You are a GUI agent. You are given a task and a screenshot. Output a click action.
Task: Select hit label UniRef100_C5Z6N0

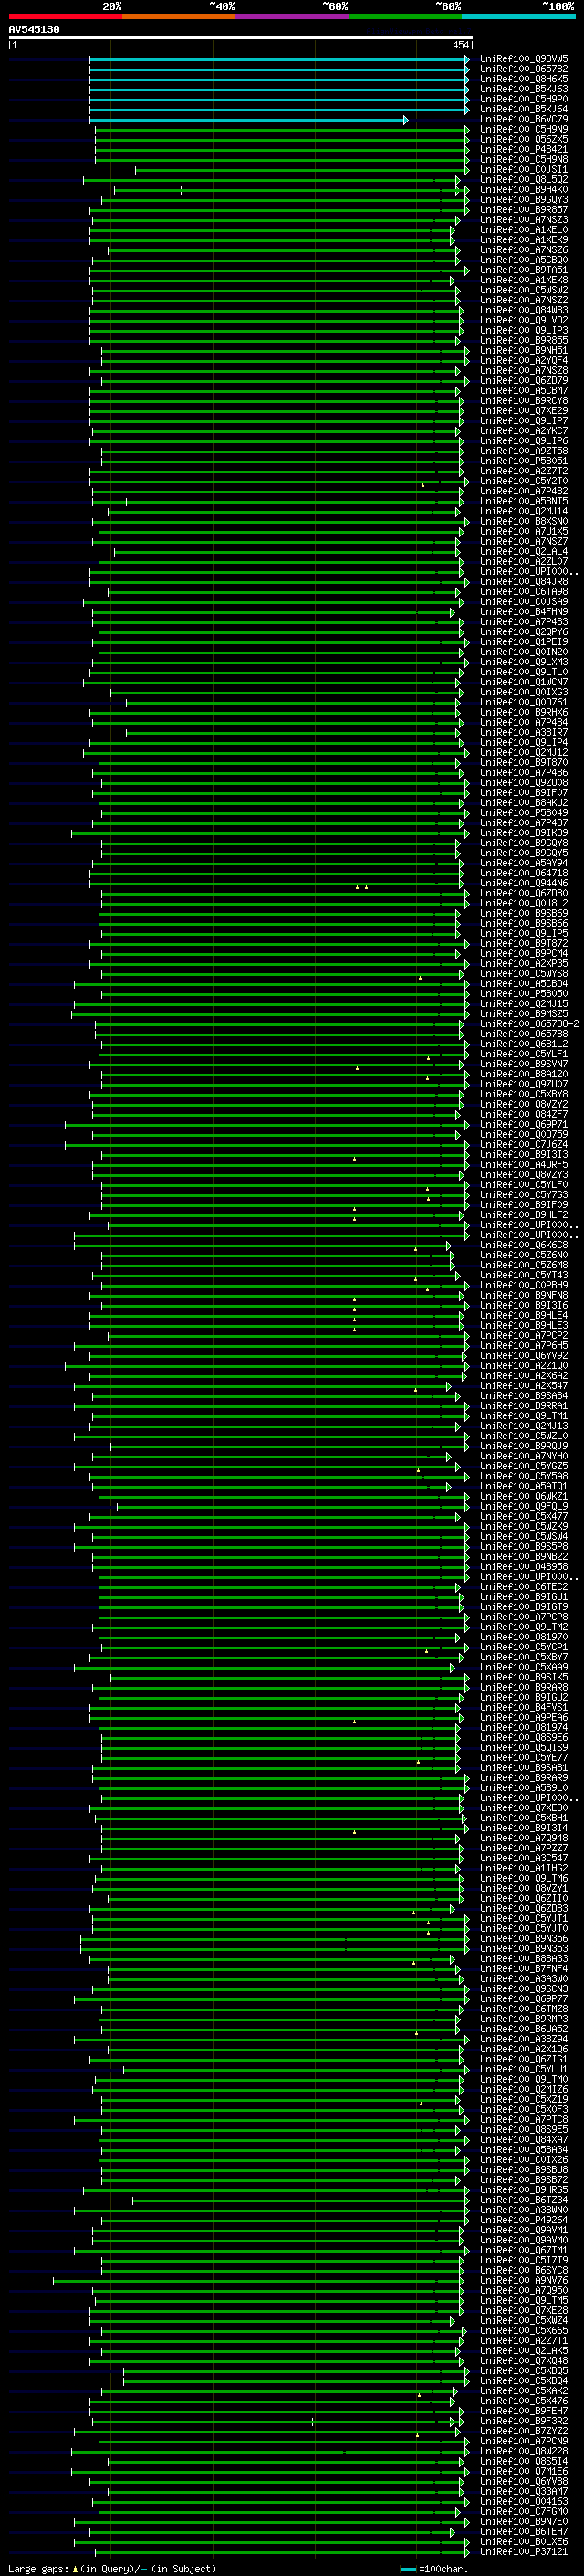pos(524,1255)
